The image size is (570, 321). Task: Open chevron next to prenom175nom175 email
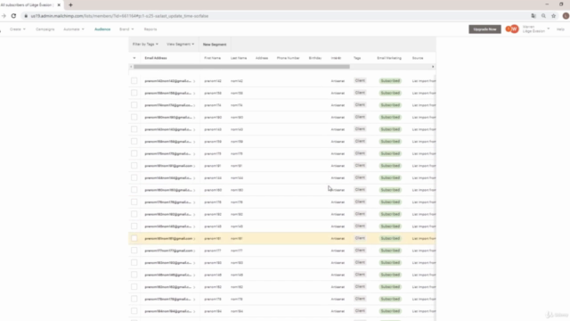click(194, 153)
